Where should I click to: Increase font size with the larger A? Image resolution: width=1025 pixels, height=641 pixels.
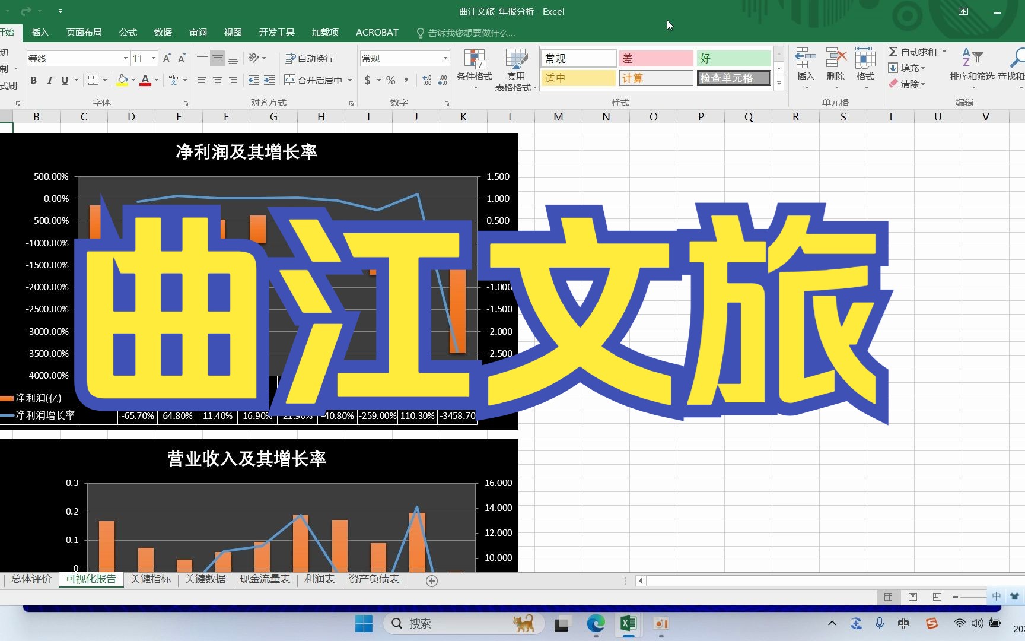click(x=167, y=58)
